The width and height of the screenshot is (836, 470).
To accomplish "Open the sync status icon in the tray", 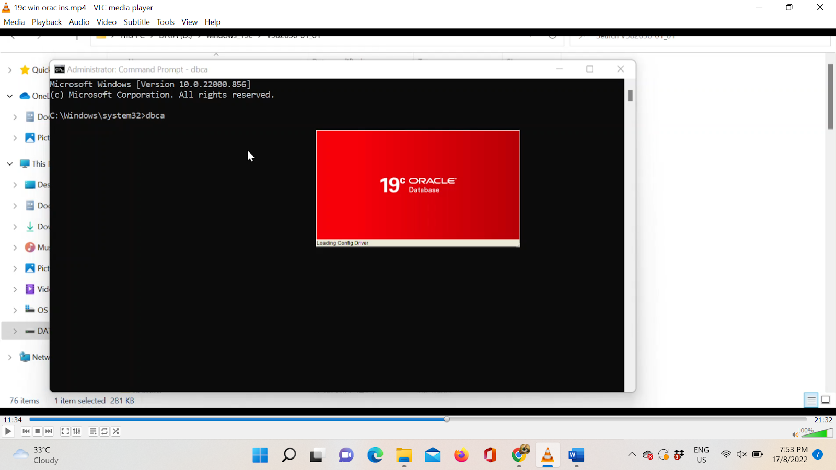I will 664,455.
